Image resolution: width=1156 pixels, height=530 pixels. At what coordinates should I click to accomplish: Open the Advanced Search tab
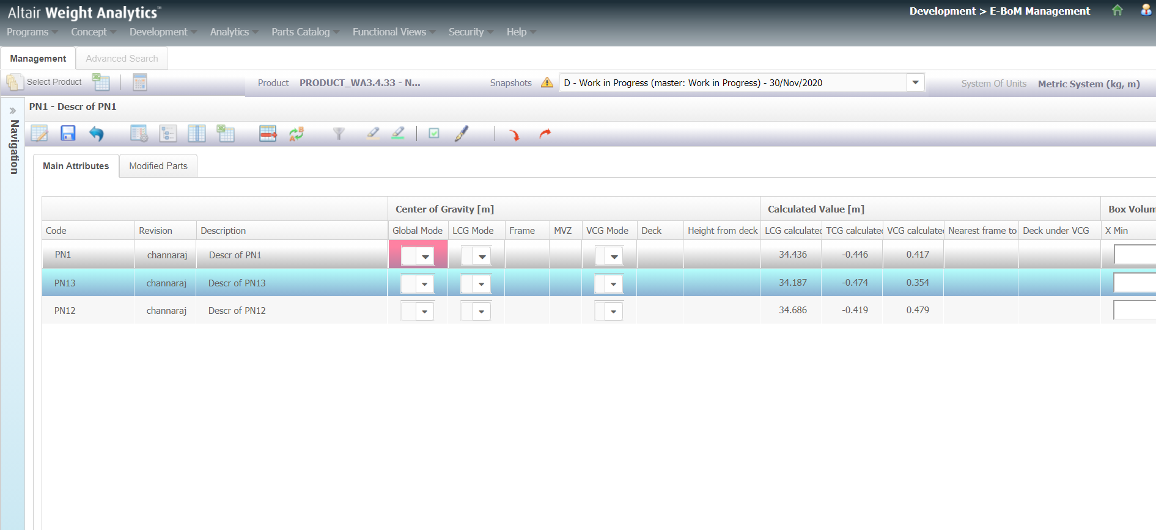pyautogui.click(x=122, y=59)
